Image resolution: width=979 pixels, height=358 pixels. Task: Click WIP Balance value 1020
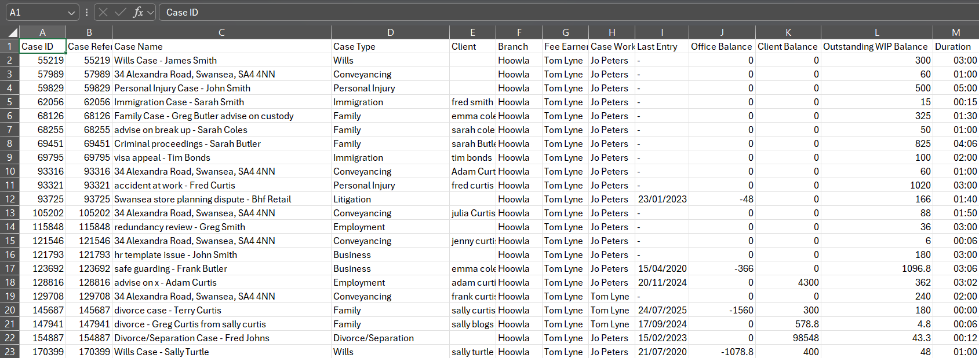tap(876, 185)
